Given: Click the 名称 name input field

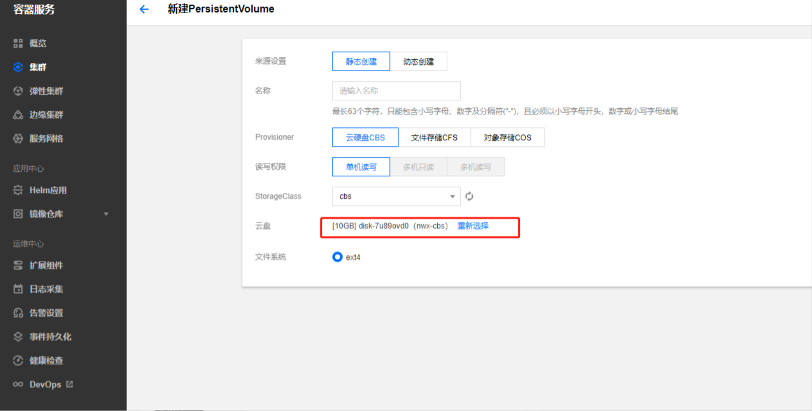Looking at the screenshot, I should pyautogui.click(x=396, y=91).
